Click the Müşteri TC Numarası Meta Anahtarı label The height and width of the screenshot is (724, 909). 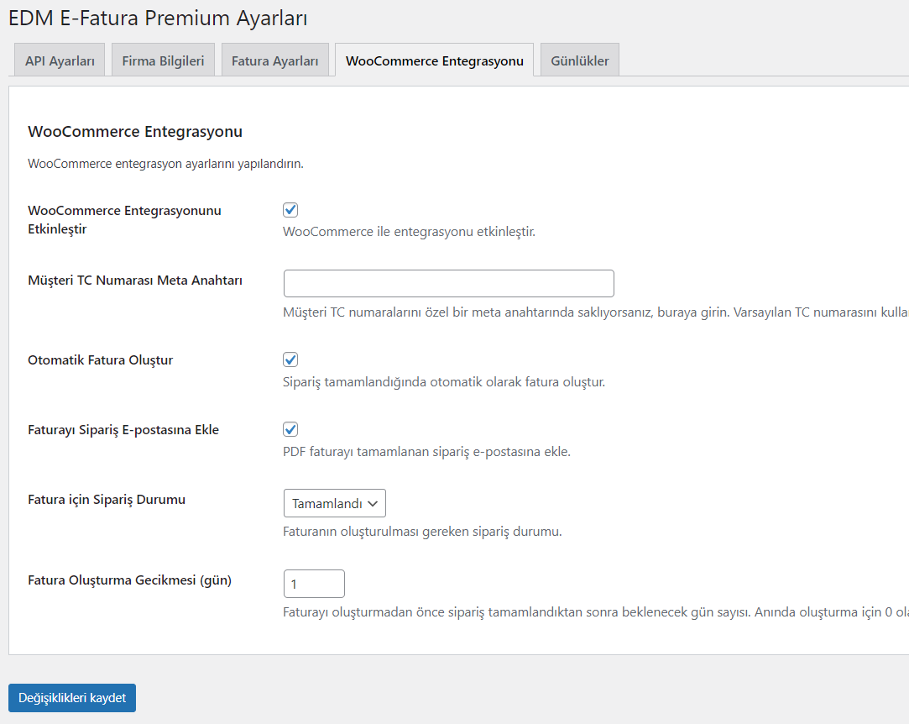pos(135,281)
